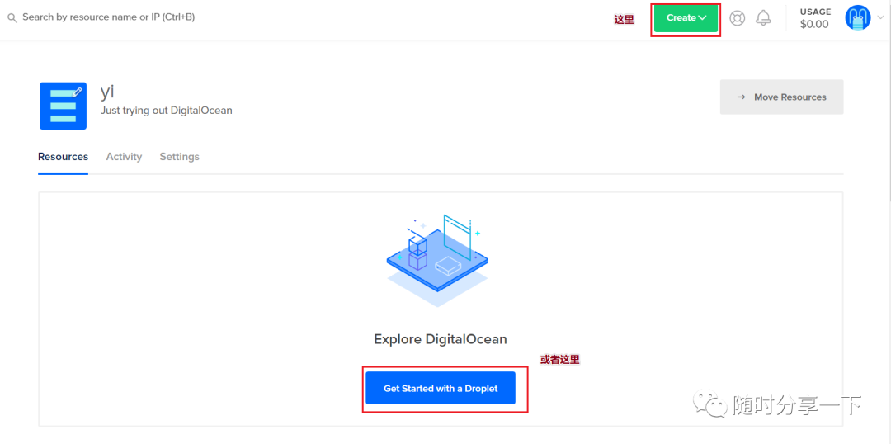891x444 pixels.
Task: Switch to the Resources tab
Action: 63,157
